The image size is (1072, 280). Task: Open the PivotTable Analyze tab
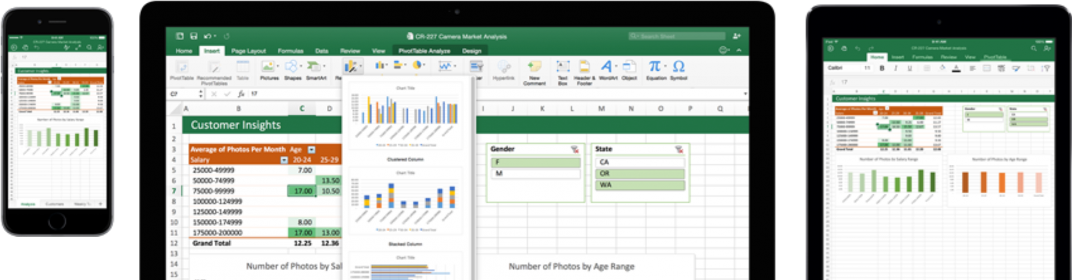424,51
